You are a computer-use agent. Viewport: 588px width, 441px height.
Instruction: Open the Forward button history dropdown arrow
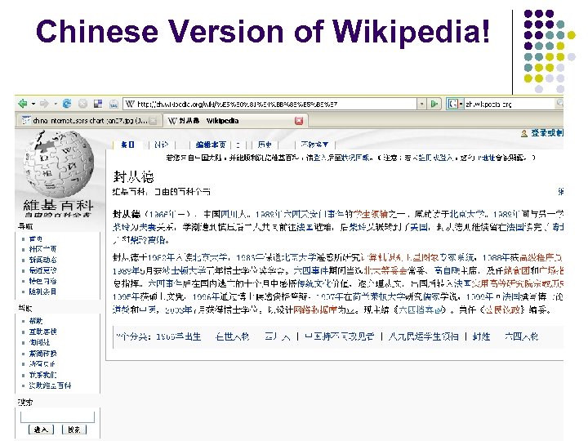point(56,104)
